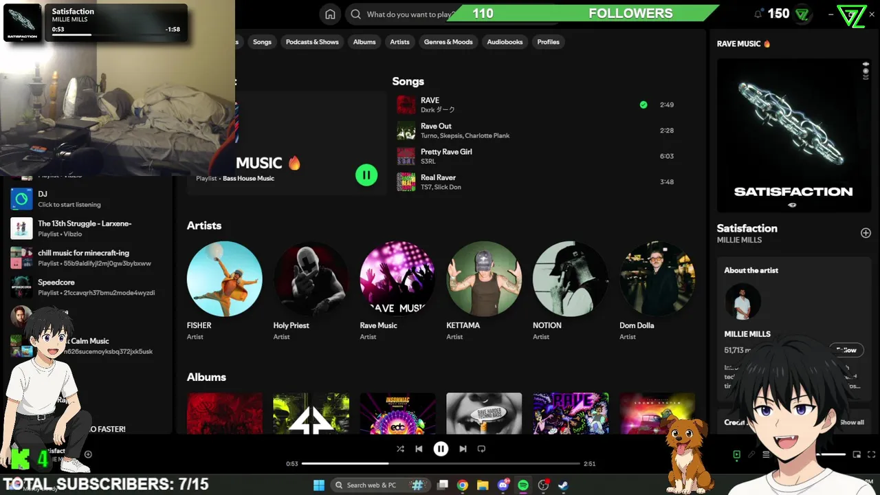Open the Dom Dolla artist profile

657,278
